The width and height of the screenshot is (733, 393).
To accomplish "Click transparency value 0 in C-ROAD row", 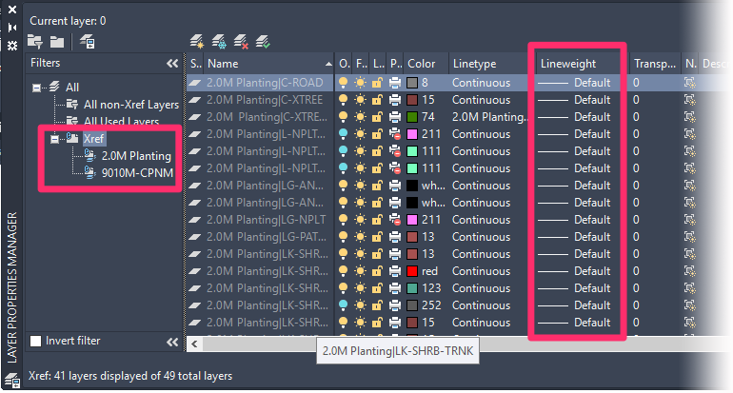I will (636, 83).
